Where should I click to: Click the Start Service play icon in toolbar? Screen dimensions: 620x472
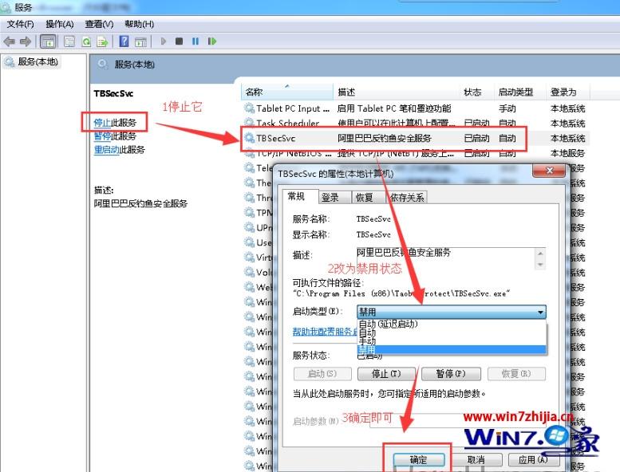click(163, 41)
